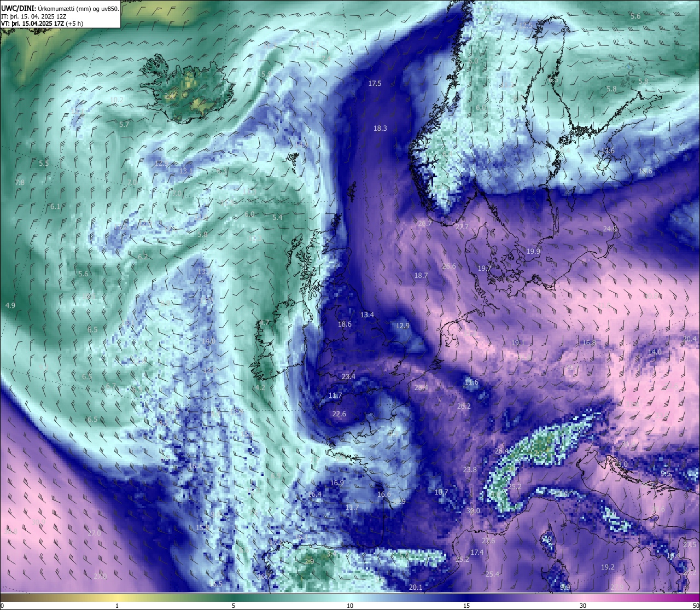Click the 7.8 value on the left

(20, 182)
